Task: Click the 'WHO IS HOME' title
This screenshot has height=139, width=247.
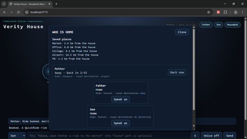Action: coord(63,32)
